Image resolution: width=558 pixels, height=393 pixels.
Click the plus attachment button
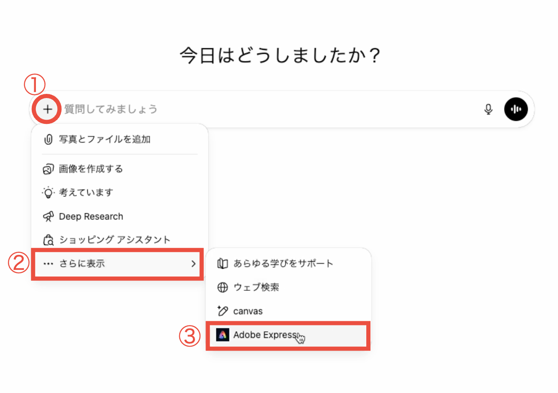click(48, 109)
